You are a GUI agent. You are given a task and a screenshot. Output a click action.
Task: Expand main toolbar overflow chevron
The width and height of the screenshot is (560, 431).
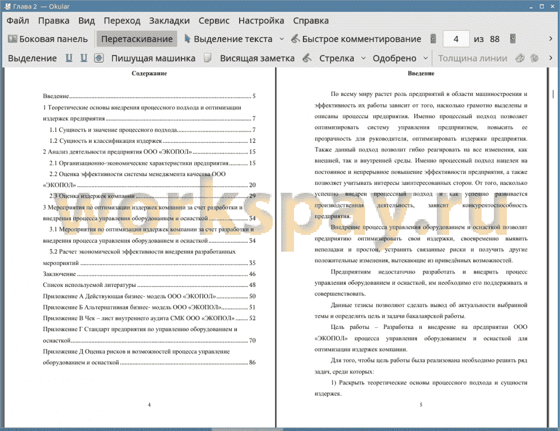click(x=550, y=39)
